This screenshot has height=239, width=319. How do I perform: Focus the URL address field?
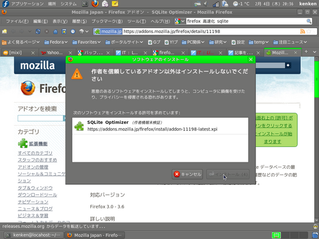point(211,31)
